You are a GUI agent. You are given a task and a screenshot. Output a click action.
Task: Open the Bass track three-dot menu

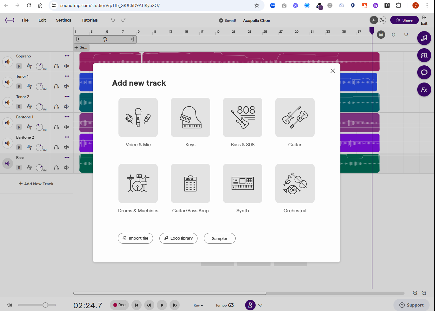coord(67,157)
